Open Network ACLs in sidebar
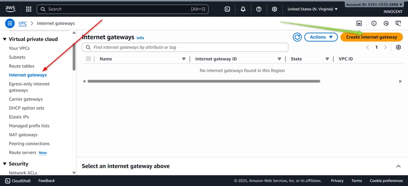The height and width of the screenshot is (186, 408). [x=23, y=173]
